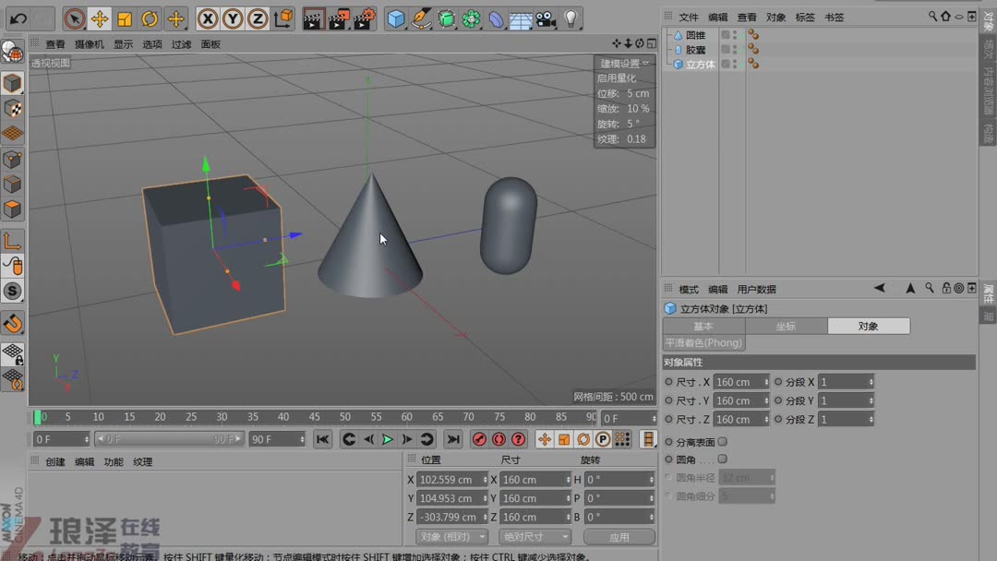997x561 pixels.
Task: Enable the 圆角 checkbox in object properties
Action: point(722,459)
